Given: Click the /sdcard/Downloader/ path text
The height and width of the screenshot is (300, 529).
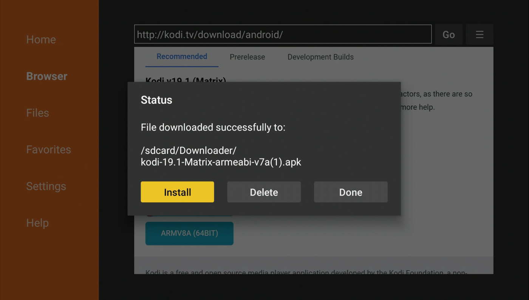Looking at the screenshot, I should 189,150.
